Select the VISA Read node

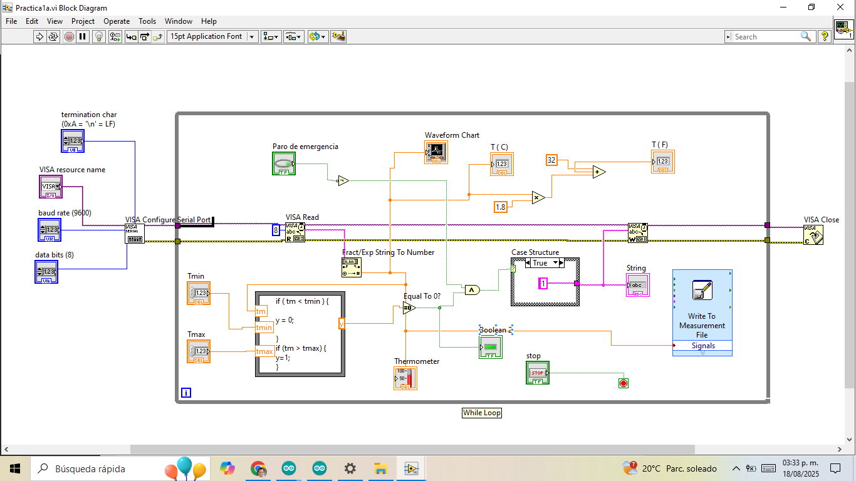tap(295, 232)
